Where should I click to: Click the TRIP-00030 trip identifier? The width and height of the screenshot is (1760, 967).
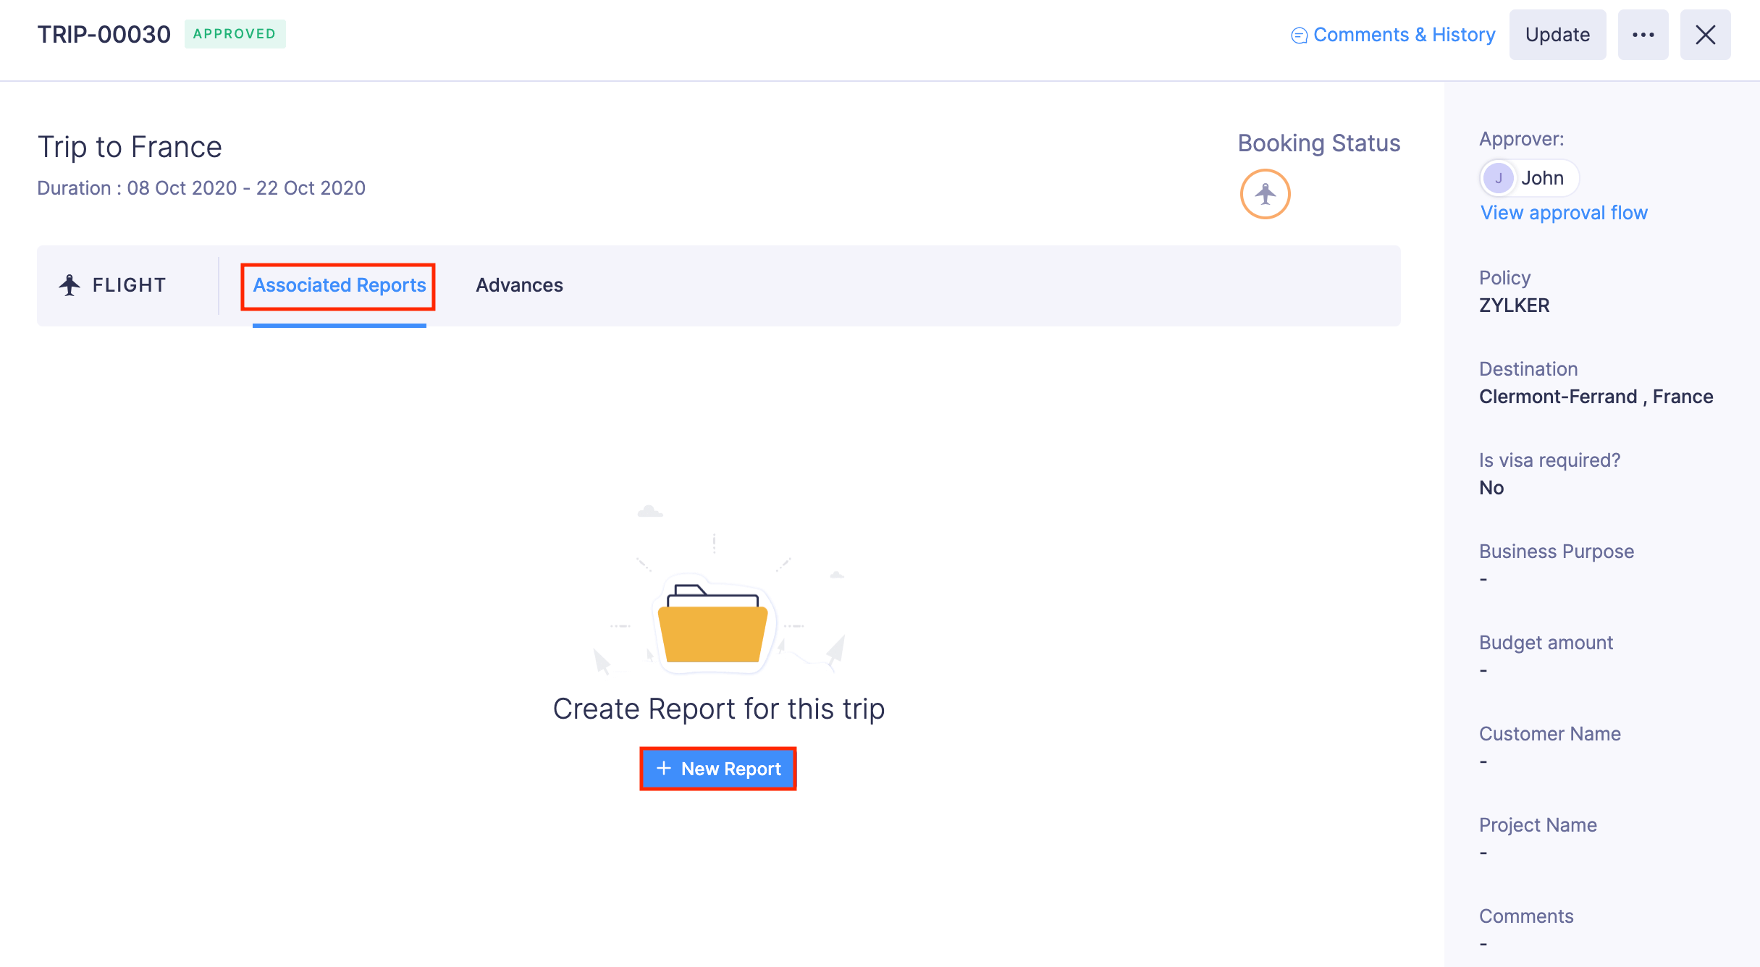(104, 33)
